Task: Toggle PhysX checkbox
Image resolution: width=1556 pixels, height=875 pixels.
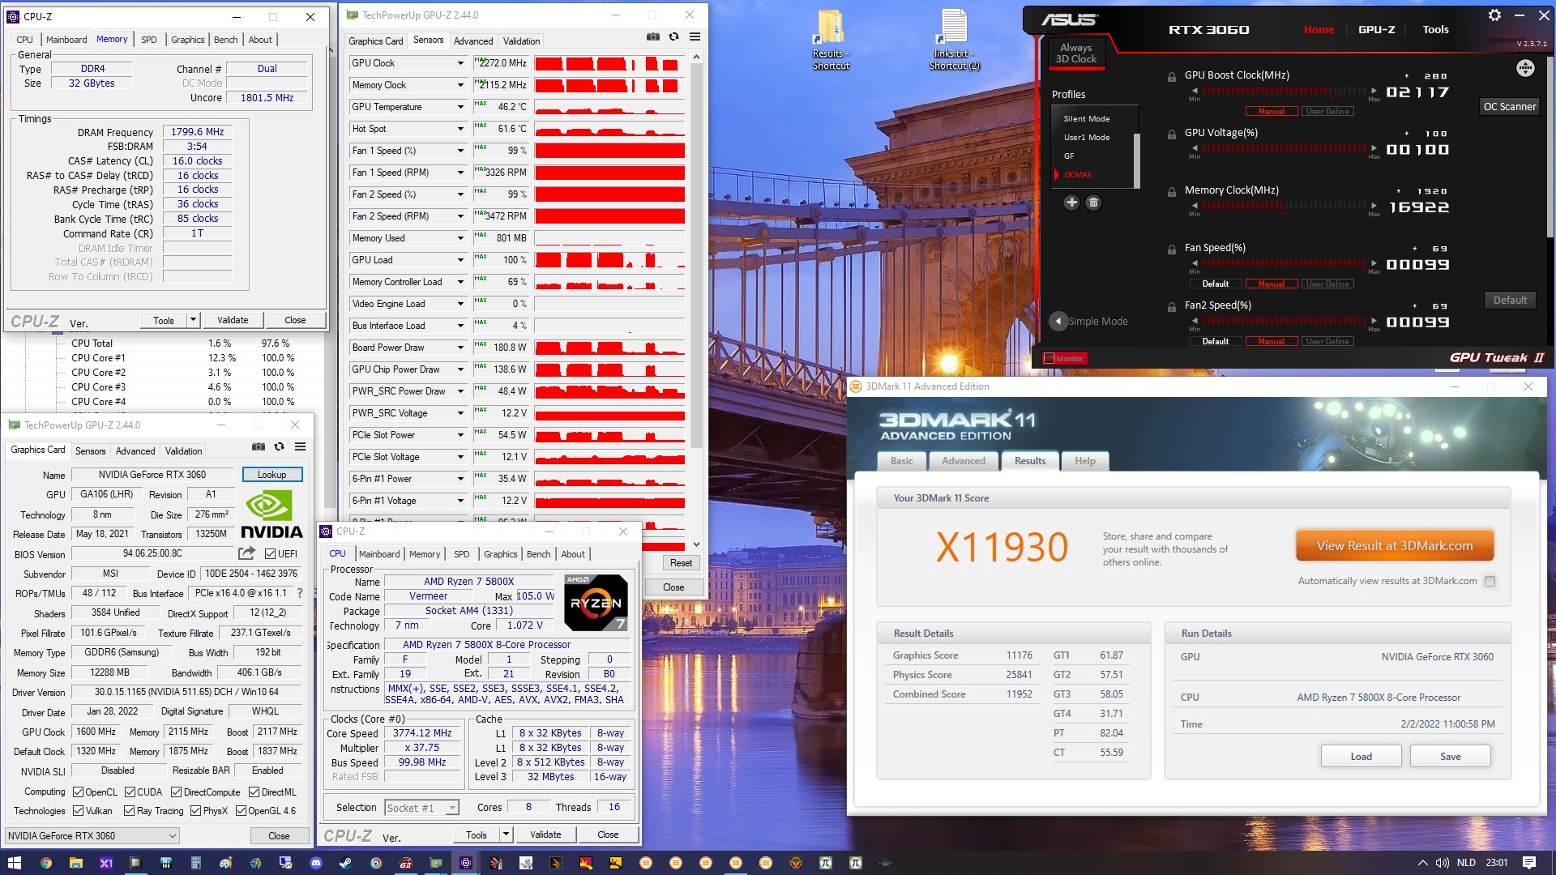Action: (195, 811)
